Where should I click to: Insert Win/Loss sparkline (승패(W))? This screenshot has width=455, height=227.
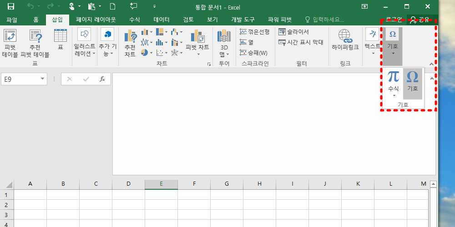tap(253, 53)
